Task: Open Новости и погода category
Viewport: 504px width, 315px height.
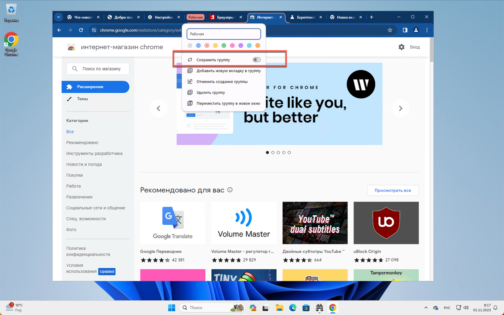Action: [x=84, y=164]
